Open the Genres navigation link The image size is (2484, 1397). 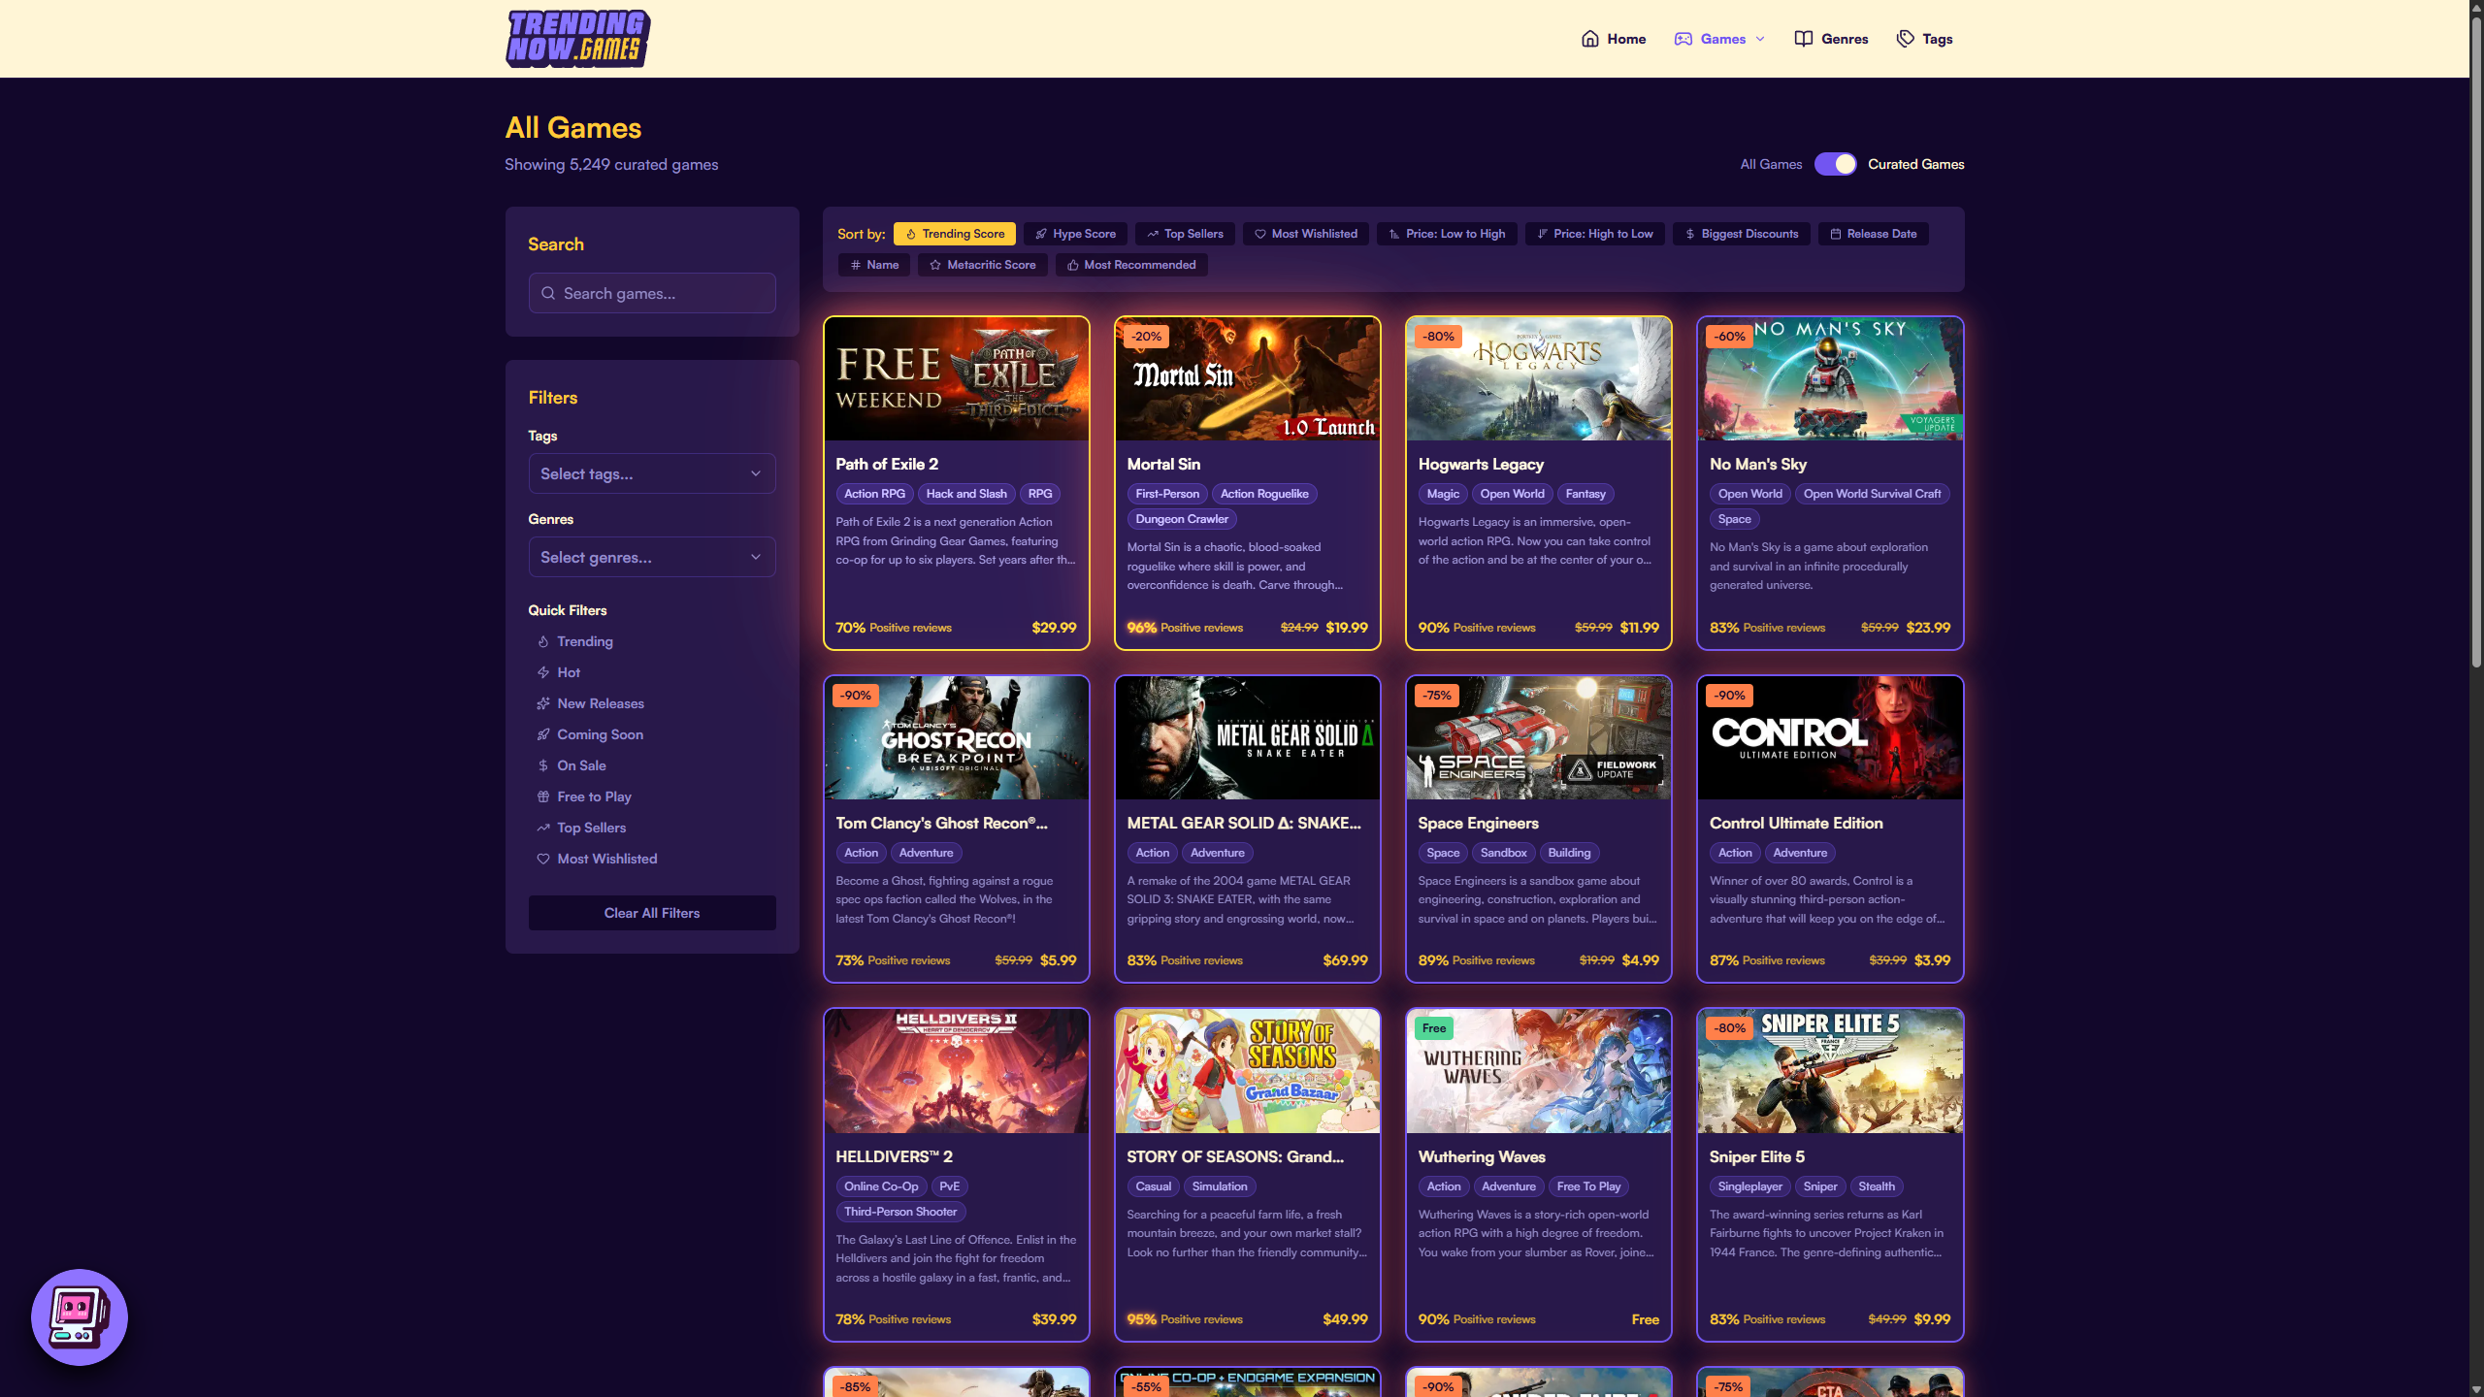(x=1831, y=39)
